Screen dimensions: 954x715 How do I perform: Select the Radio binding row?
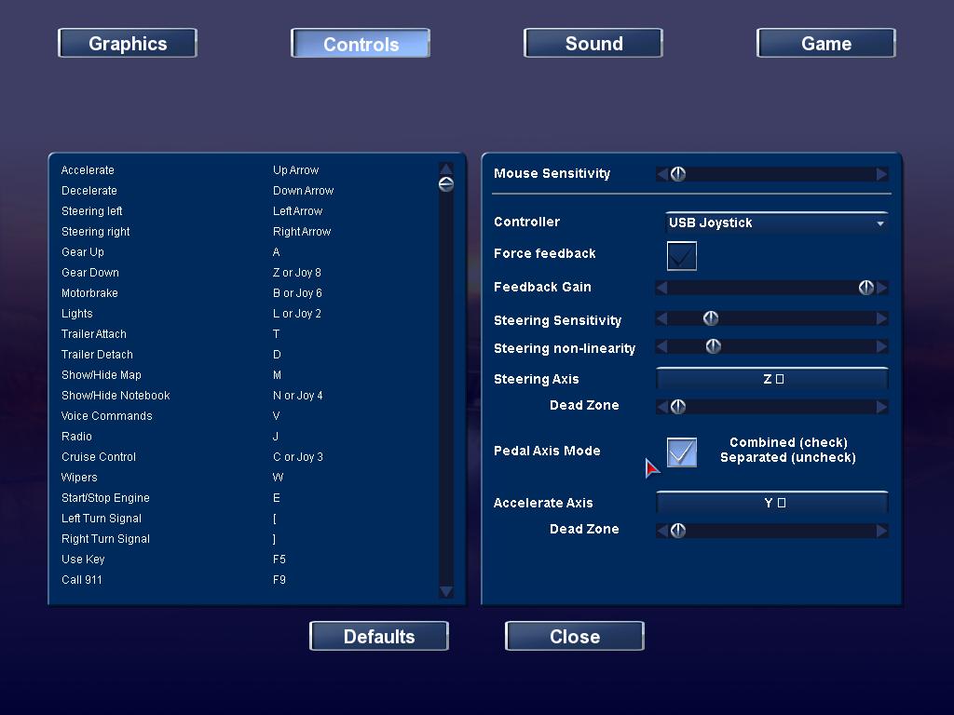(x=246, y=437)
